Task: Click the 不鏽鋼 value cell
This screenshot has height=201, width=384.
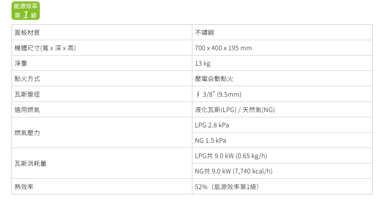Action: coord(282,32)
